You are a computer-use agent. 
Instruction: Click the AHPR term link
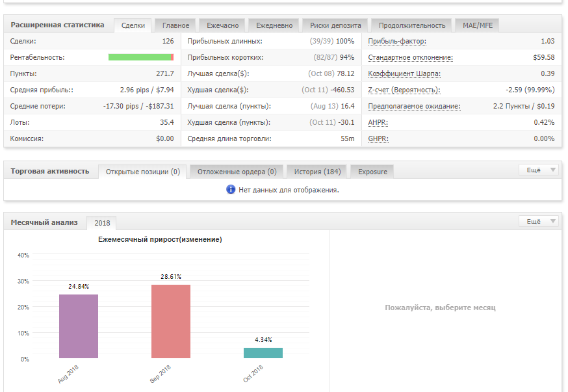378,122
